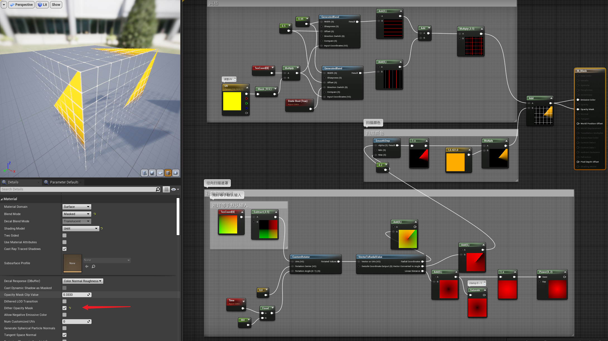608x341 pixels.
Task: Click the Lit view mode button
Action: click(x=42, y=4)
